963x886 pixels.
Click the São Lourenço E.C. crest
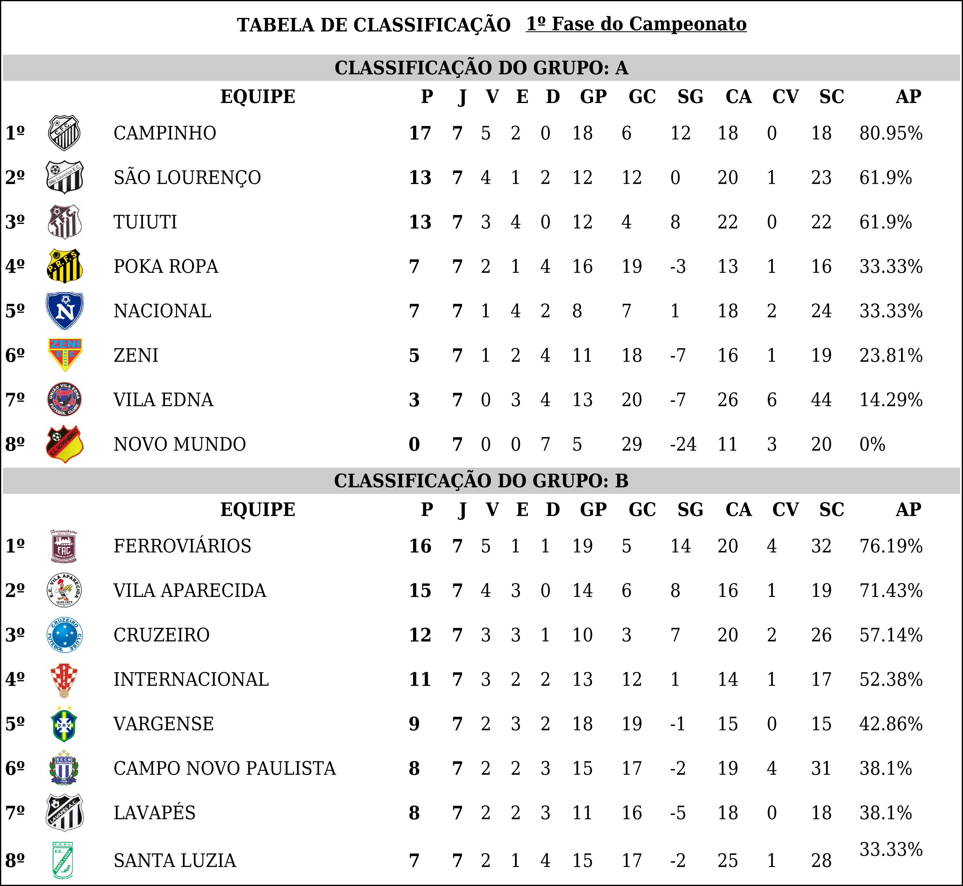[64, 178]
